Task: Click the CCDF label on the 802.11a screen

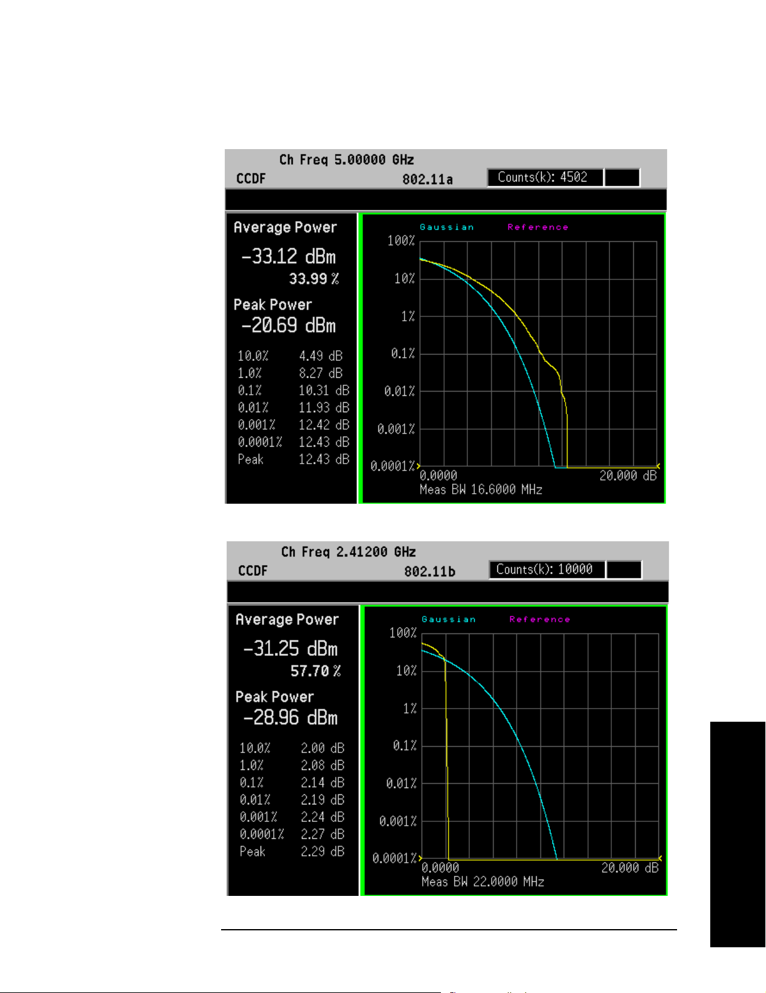Action: (x=251, y=179)
